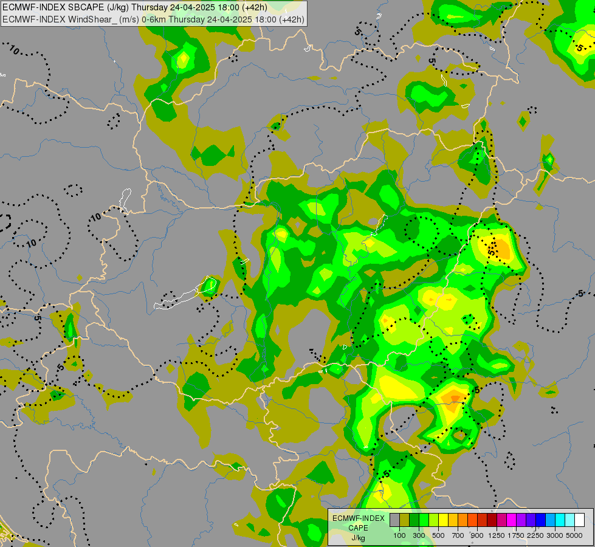595x547 pixels.
Task: Click the olive swatch in CAPE legend
Action: tap(405, 520)
